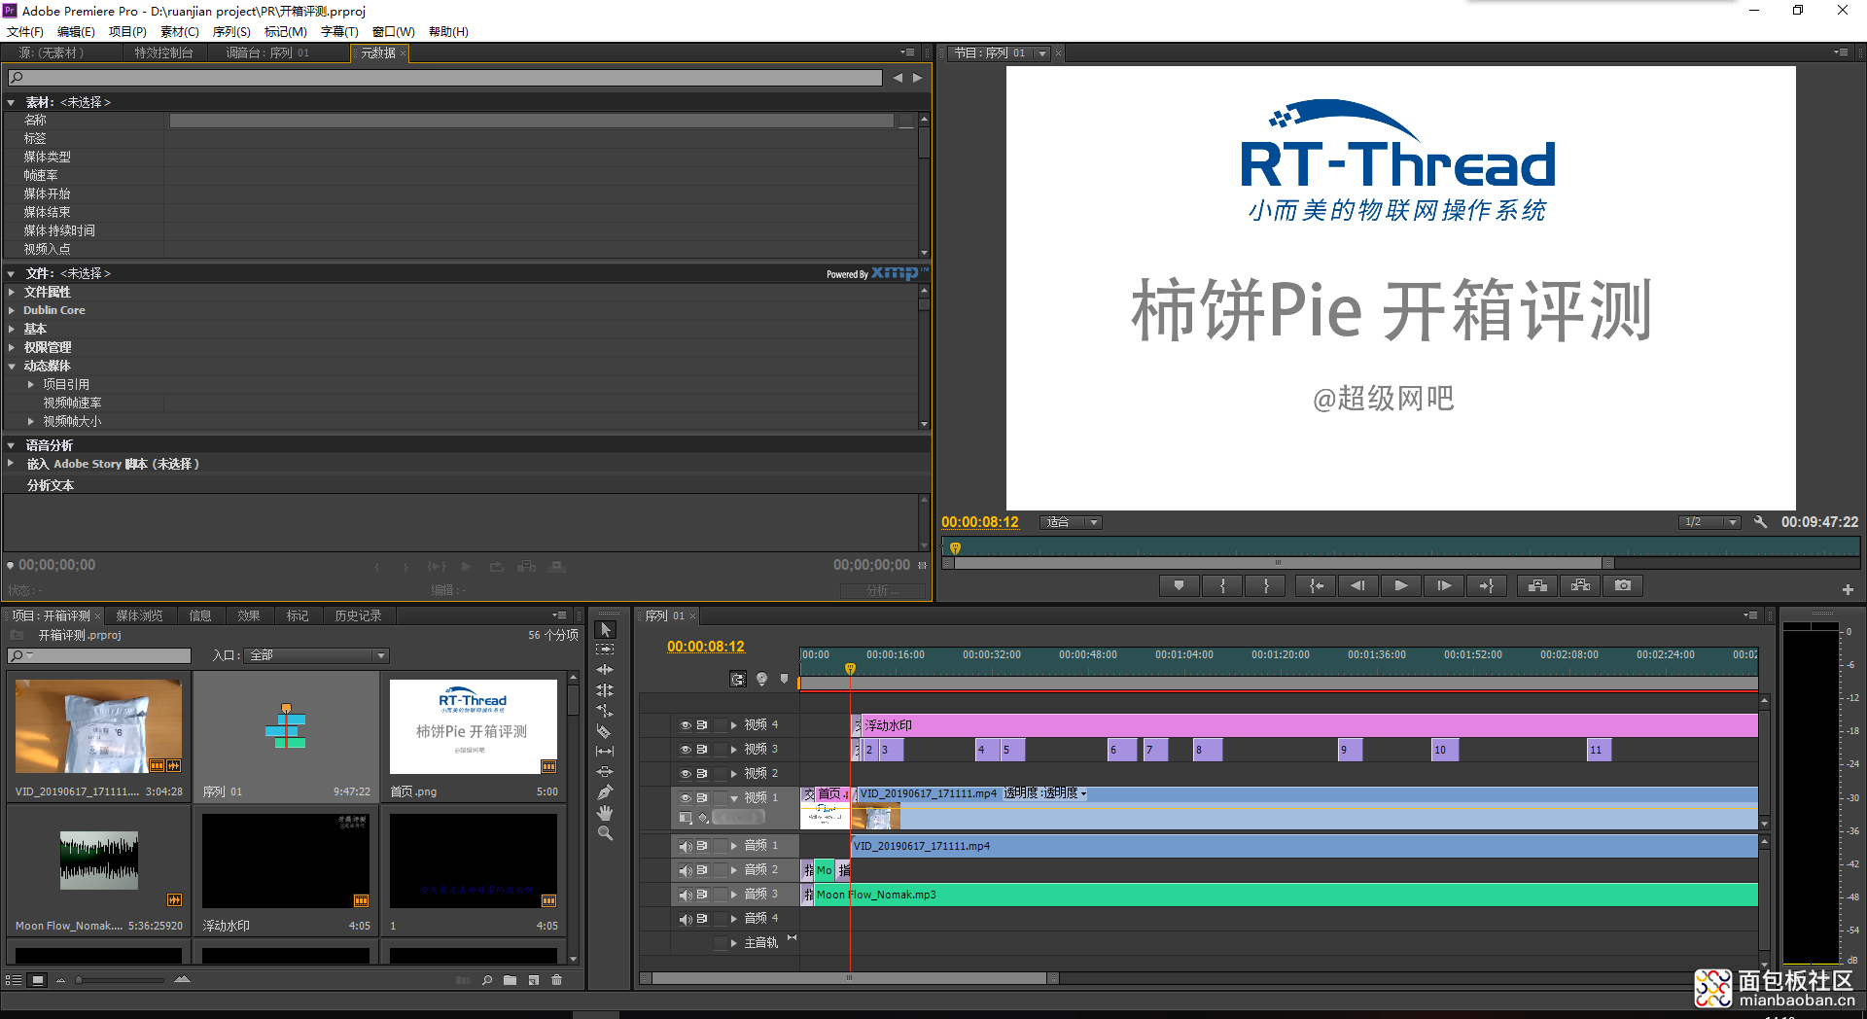Select the Slide tool
The height and width of the screenshot is (1019, 1867).
coord(605,771)
